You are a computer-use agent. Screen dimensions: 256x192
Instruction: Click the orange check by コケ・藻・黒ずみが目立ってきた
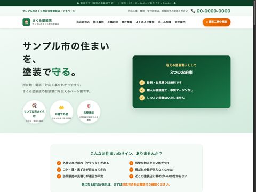(x=59, y=170)
